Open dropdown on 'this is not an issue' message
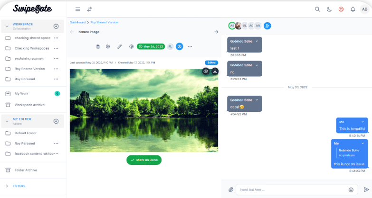This screenshot has height=198, width=372. point(362,144)
